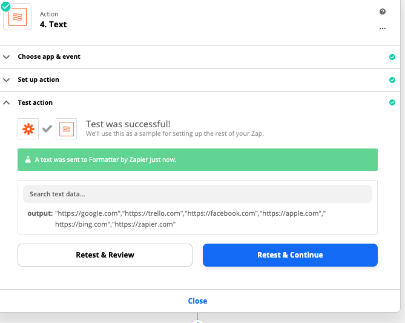The width and height of the screenshot is (405, 323).
Task: Click 'Test was successful!' heading
Action: [128, 124]
